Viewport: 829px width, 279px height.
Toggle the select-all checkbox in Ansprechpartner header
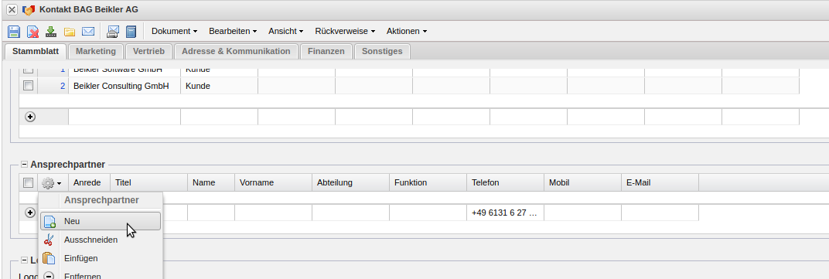29,183
